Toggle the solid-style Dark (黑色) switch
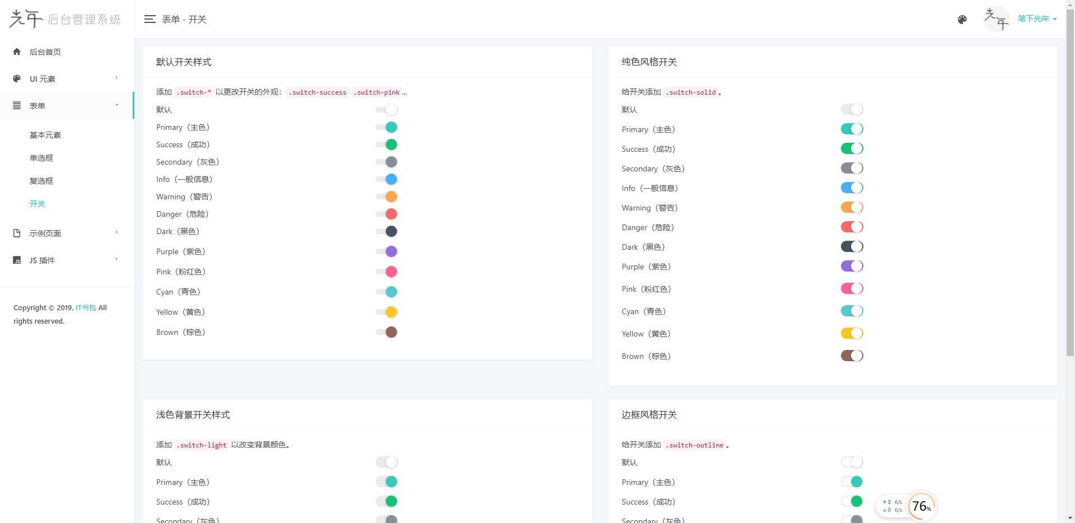This screenshot has height=523, width=1075. click(852, 246)
